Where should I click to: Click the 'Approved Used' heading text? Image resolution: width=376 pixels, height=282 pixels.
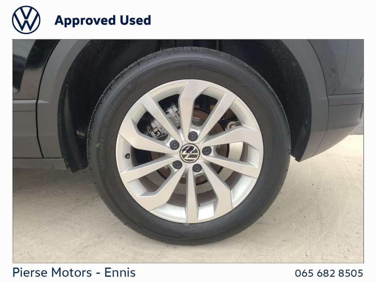103,20
